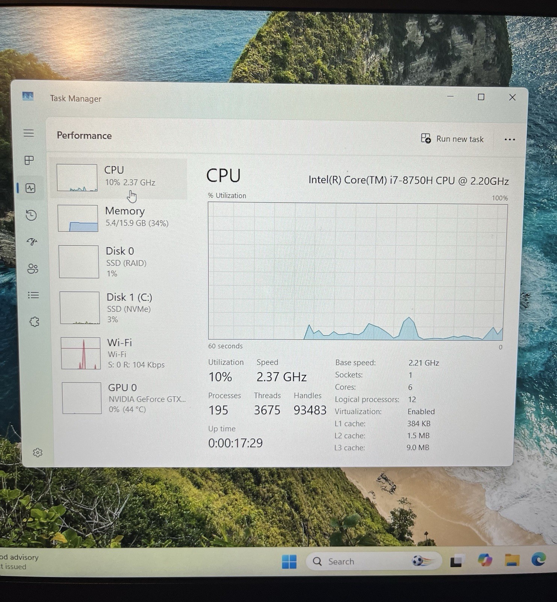Click the Logical processors value 12

click(412, 399)
